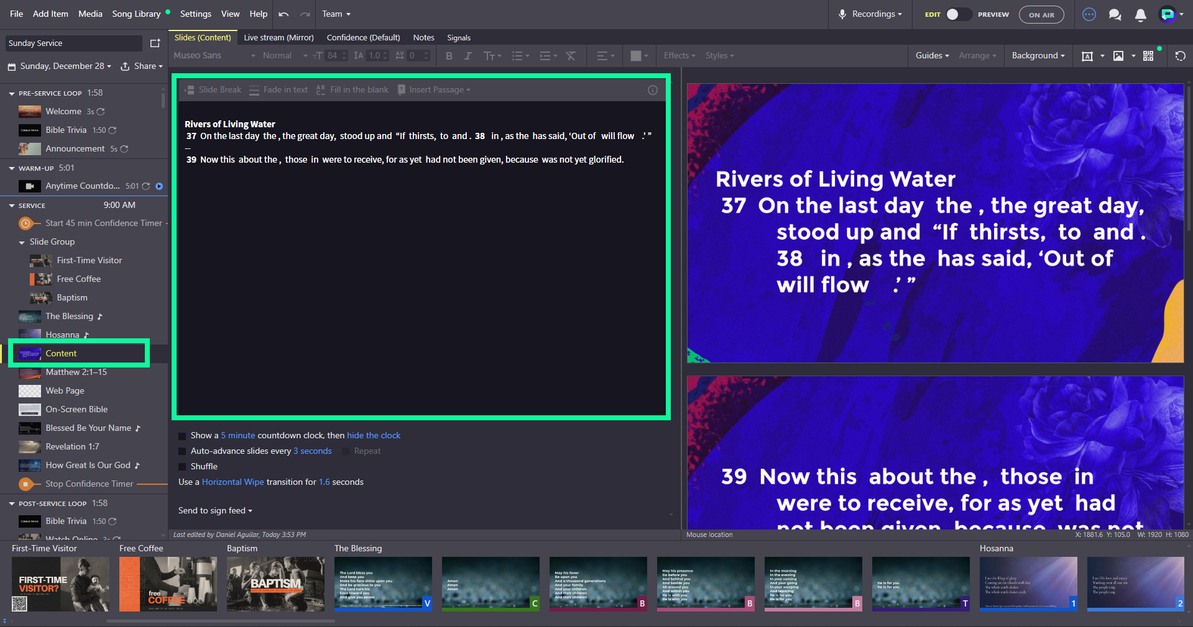Open the File menu
This screenshot has width=1193, height=627.
click(17, 14)
